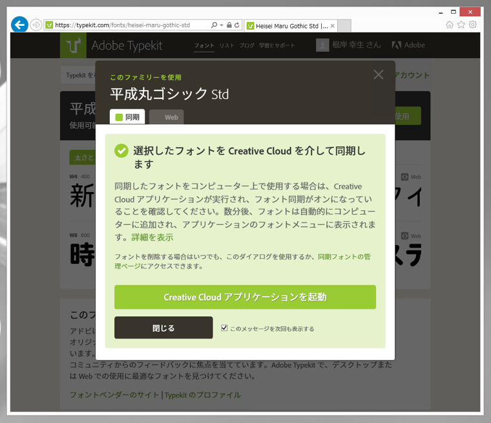Go back with the browser back arrow
This screenshot has width=491, height=423.
click(19, 25)
